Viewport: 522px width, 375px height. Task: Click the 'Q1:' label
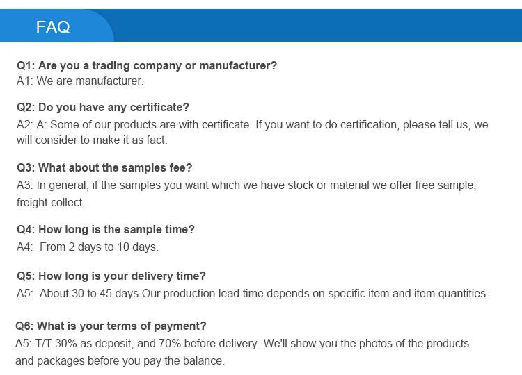point(26,66)
